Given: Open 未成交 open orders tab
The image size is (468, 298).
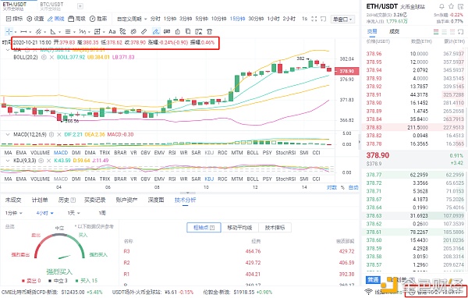Looking at the screenshot, I should click(x=13, y=200).
